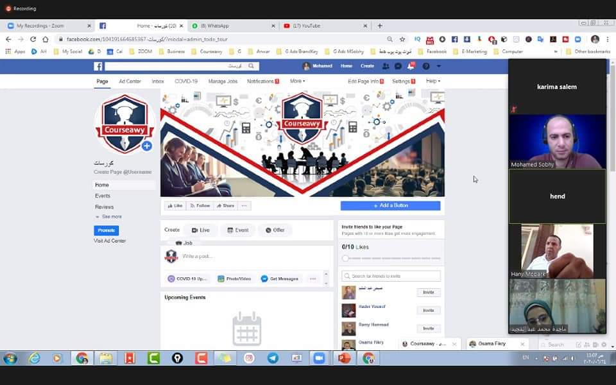
Task: Close the Osama Fikry chat tab
Action: click(x=522, y=344)
